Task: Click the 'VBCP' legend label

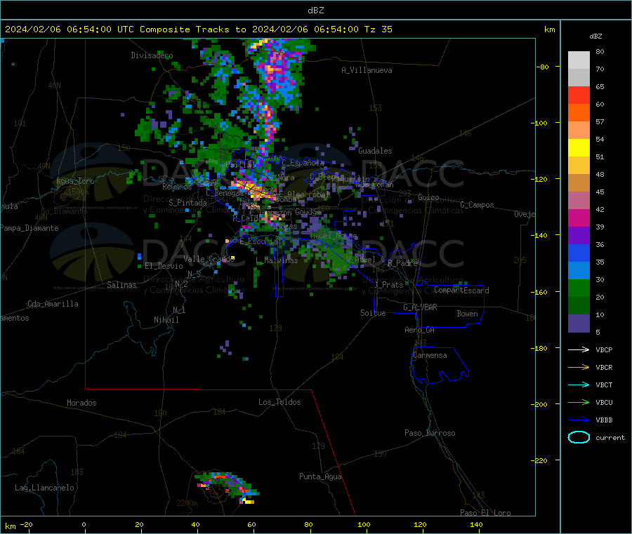Action: (x=604, y=350)
